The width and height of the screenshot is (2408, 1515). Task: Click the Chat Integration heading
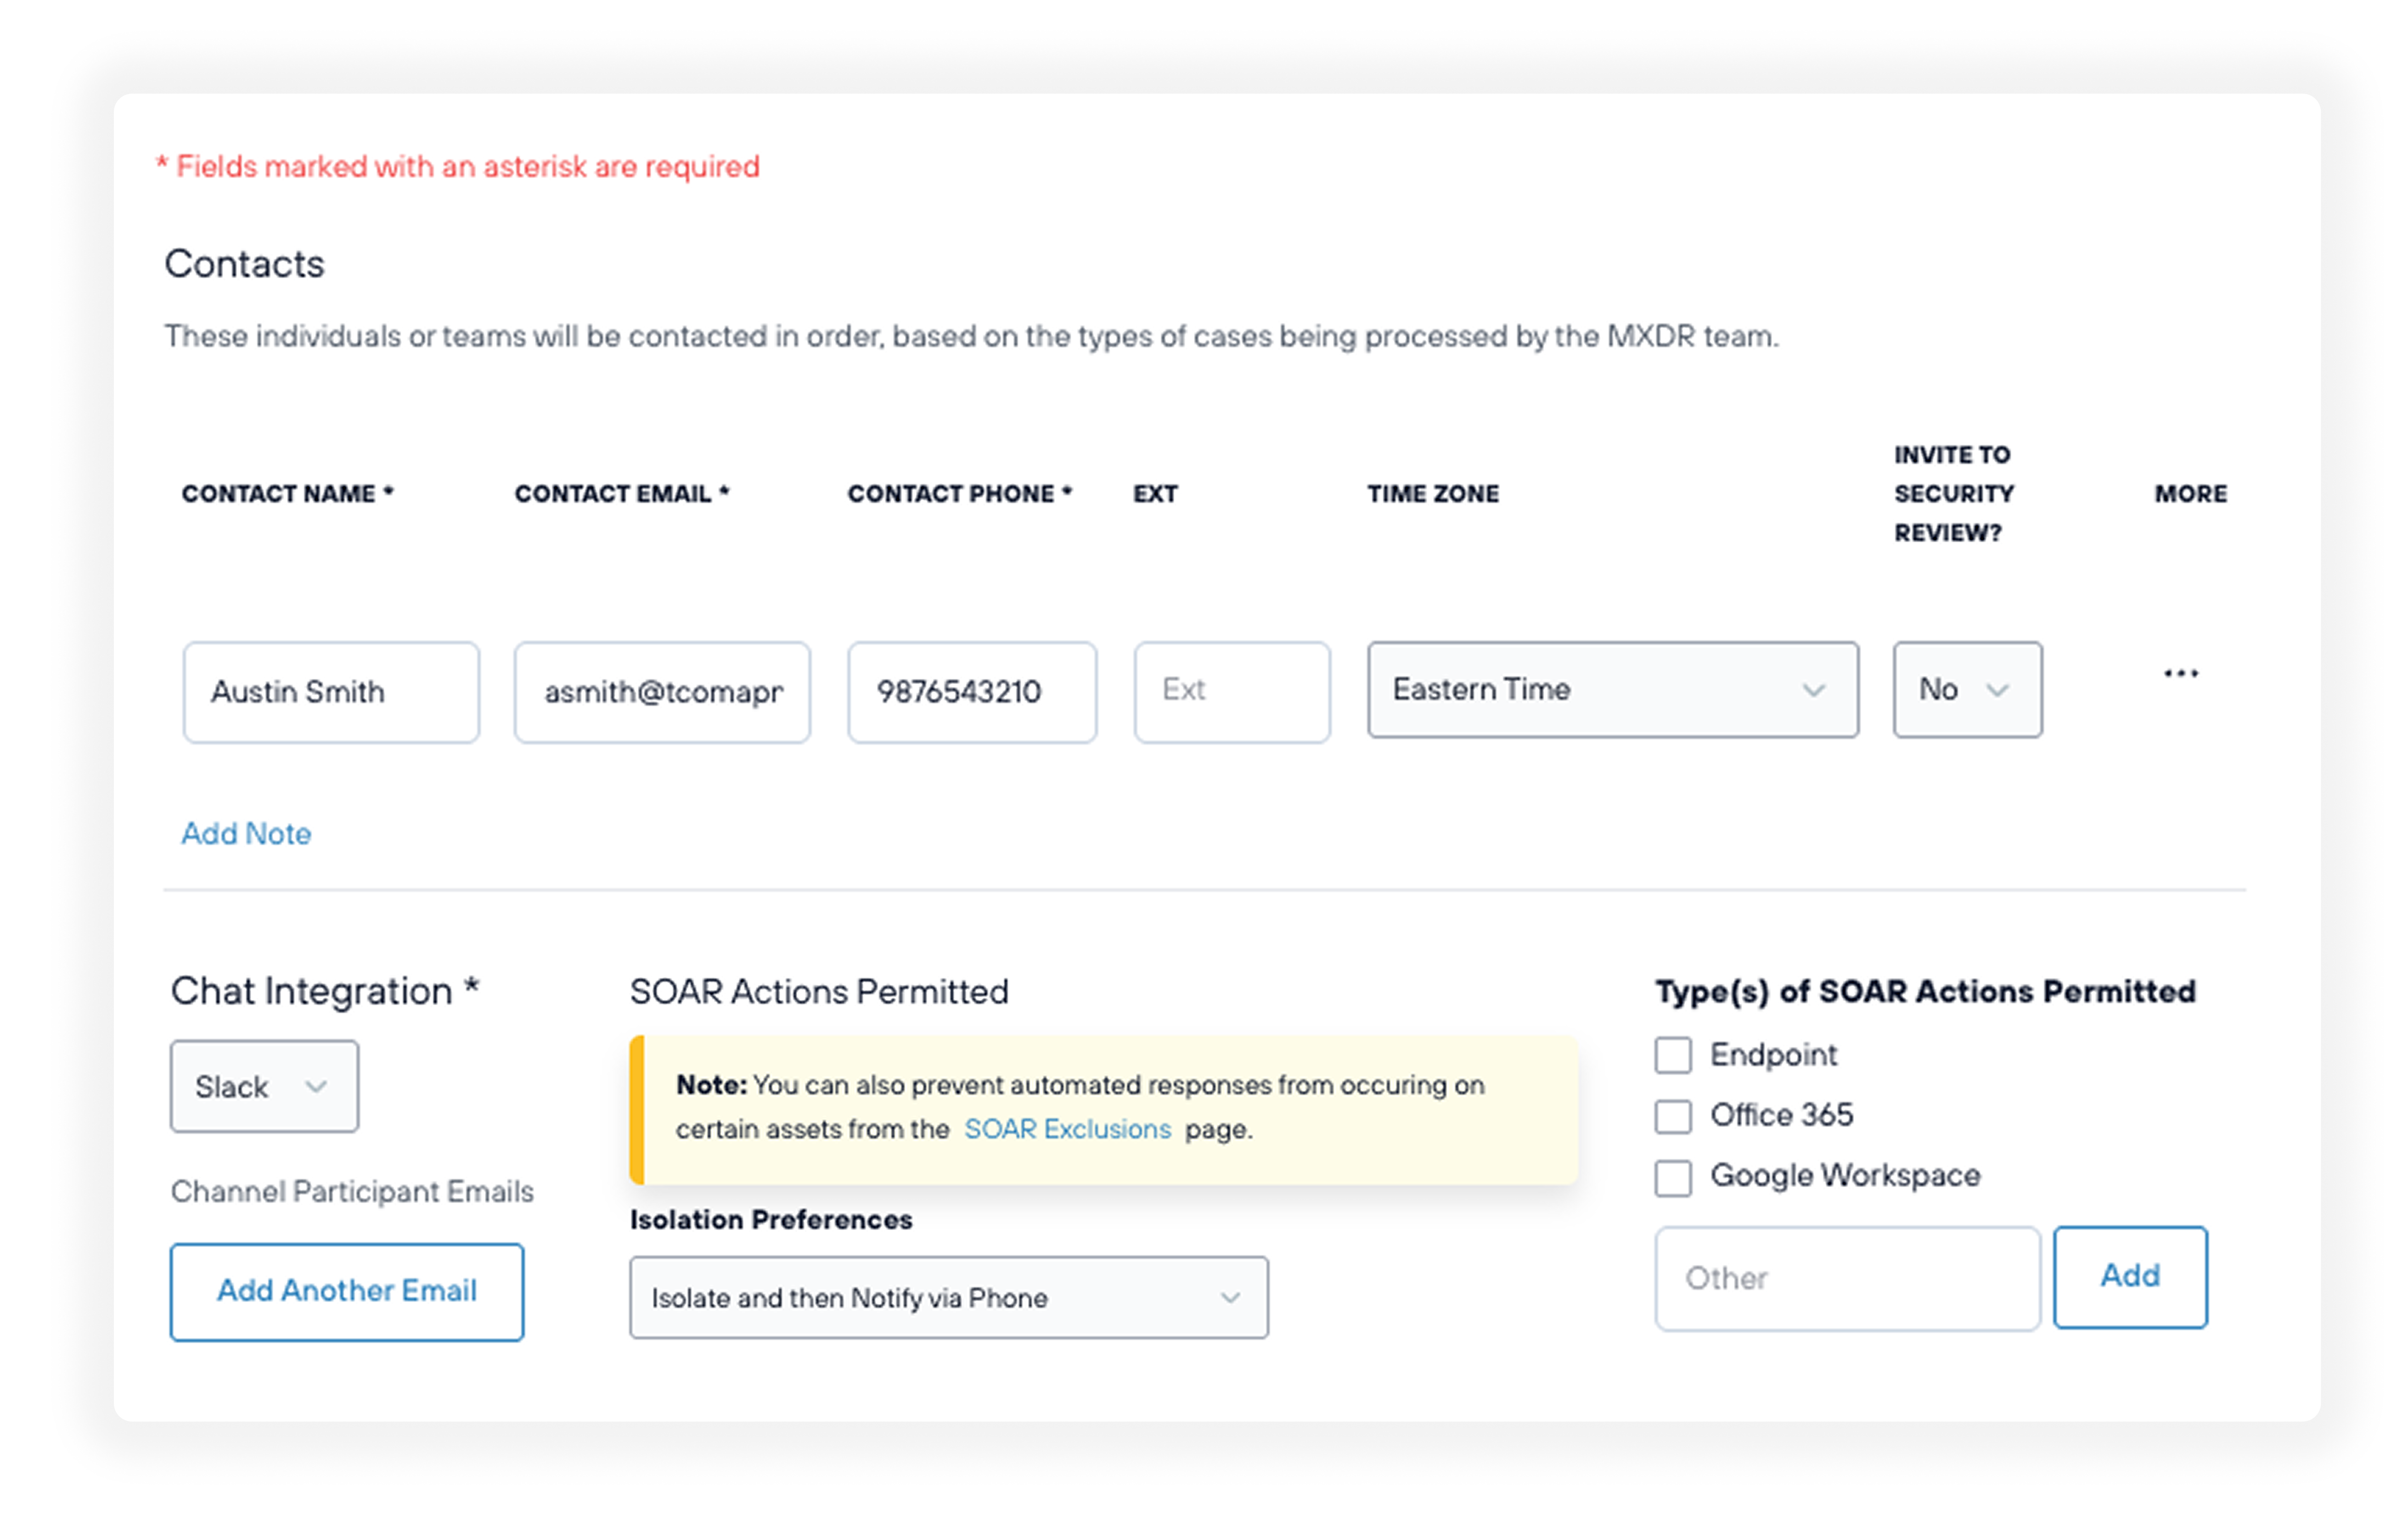(x=325, y=991)
